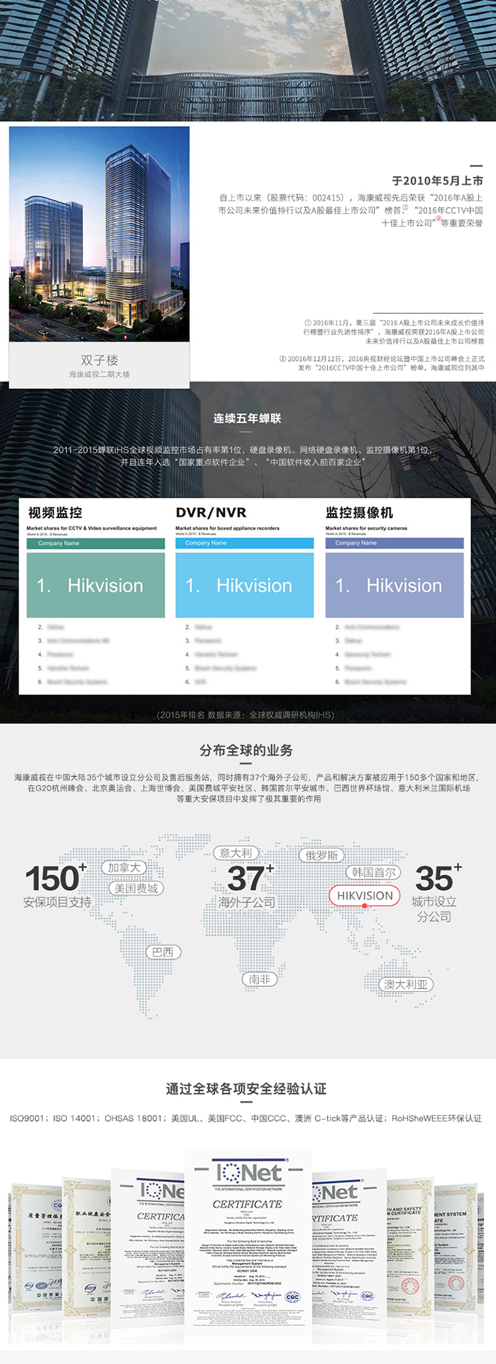Click footnote ① about 2016年11月
The image size is (496, 1364).
pos(393,332)
